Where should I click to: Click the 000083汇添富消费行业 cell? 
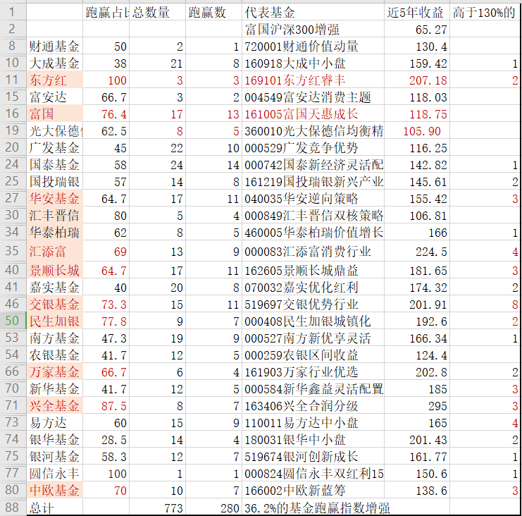[313, 252]
